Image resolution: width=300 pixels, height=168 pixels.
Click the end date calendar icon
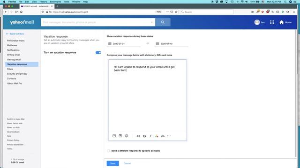[157, 43]
